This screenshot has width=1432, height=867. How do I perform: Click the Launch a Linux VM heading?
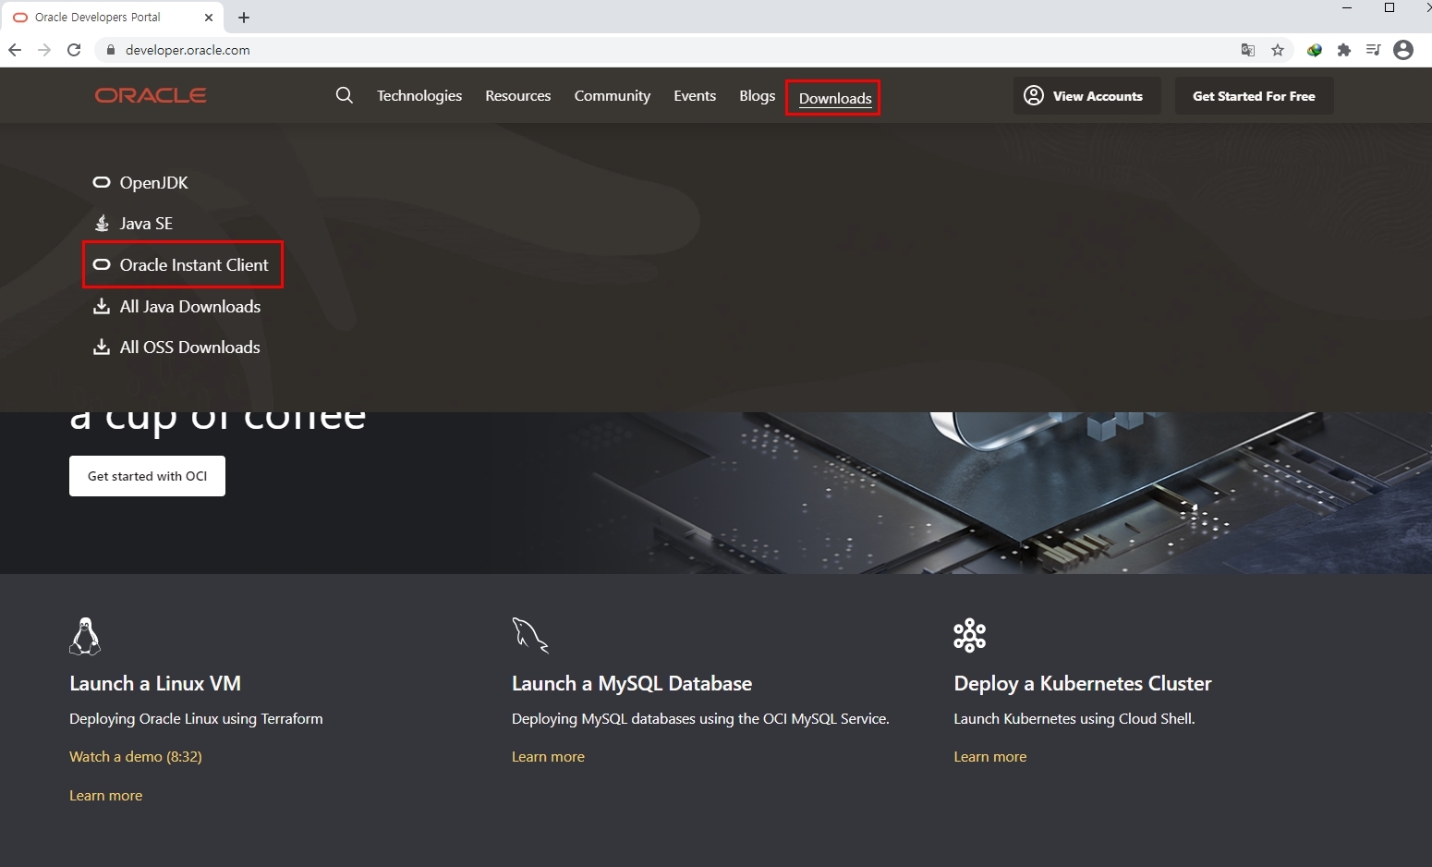point(155,684)
